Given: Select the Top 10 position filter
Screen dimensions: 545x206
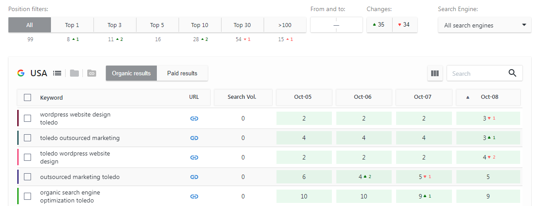Looking at the screenshot, I should click(x=200, y=25).
